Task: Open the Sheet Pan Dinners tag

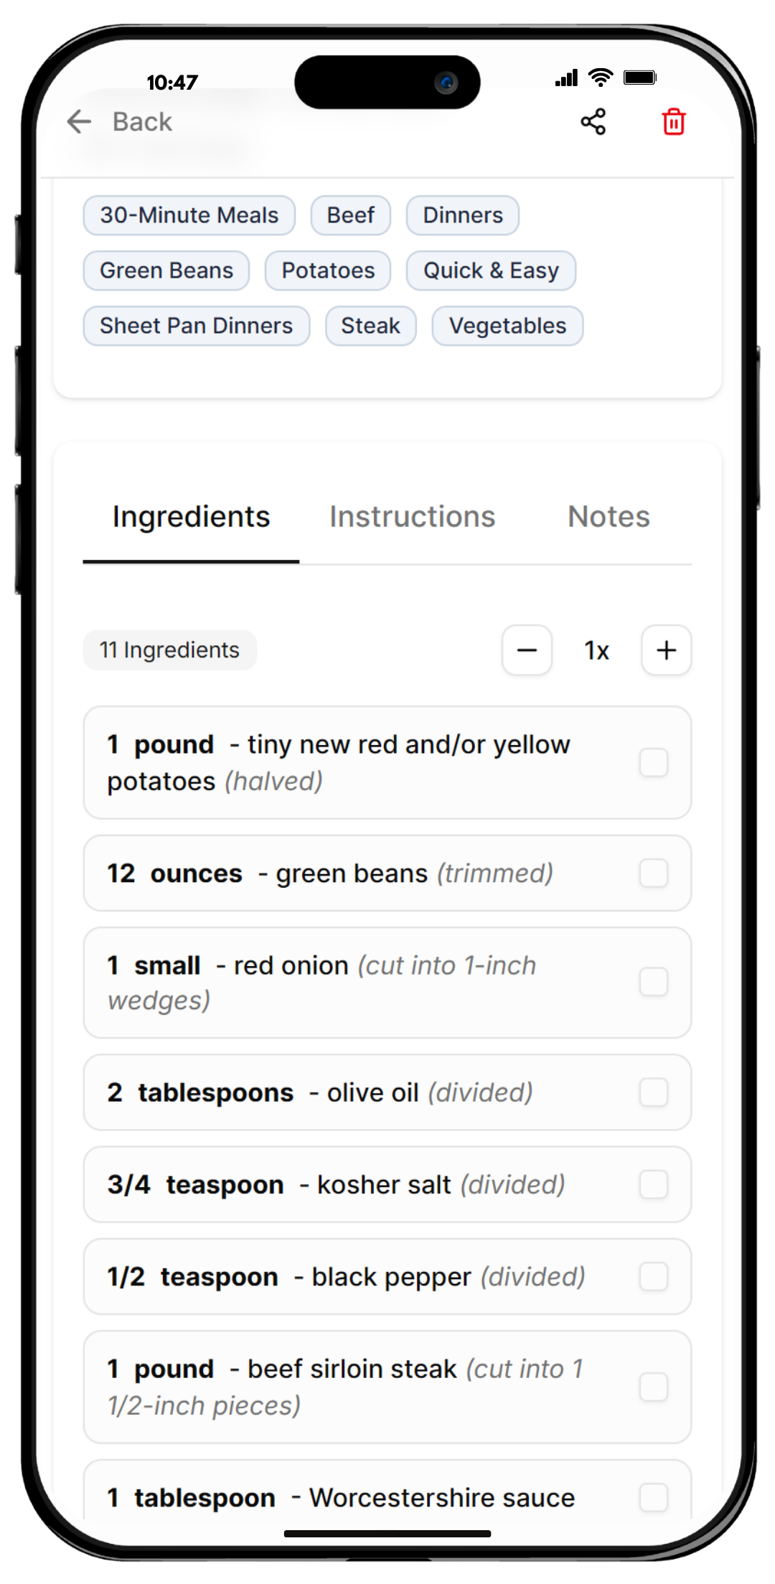Action: 196,326
